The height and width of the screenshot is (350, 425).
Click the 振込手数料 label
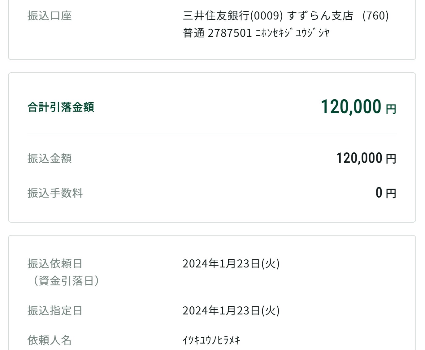[x=55, y=193]
